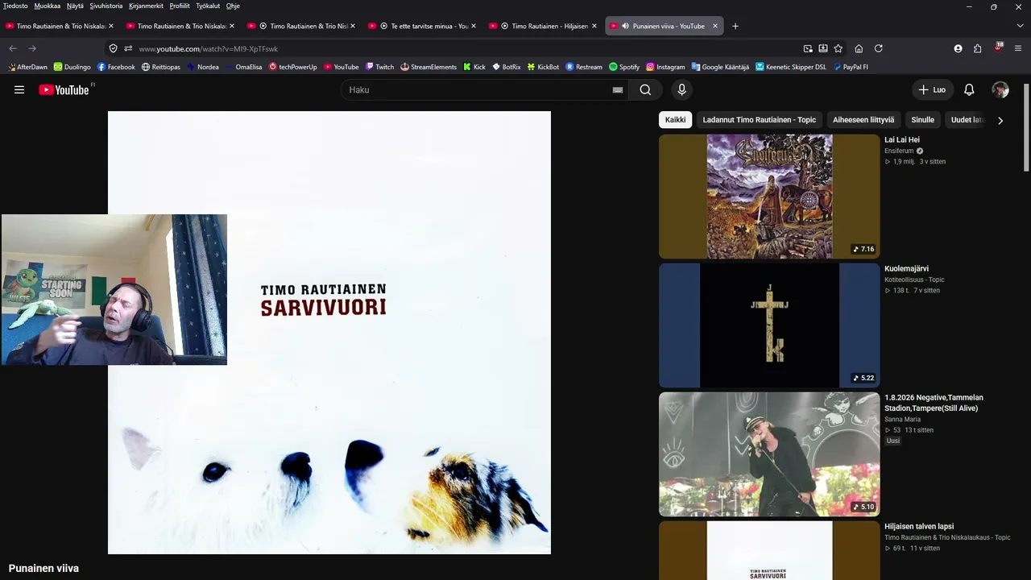Image resolution: width=1031 pixels, height=580 pixels.
Task: Open the Kotiteollisuus - Topic channel link
Action: coord(914,280)
